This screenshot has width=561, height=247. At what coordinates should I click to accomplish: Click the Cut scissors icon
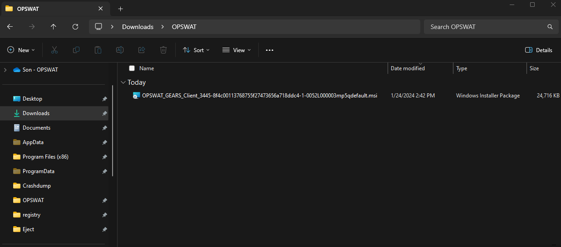pos(54,50)
